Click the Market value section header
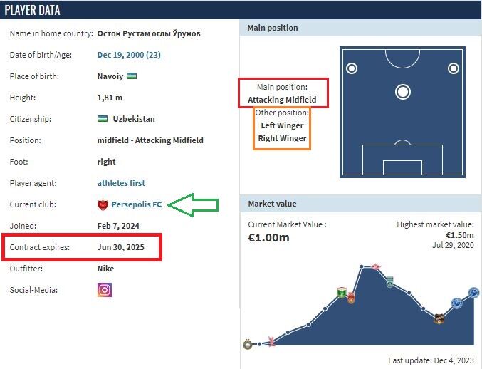The width and height of the screenshot is (482, 369). (272, 204)
